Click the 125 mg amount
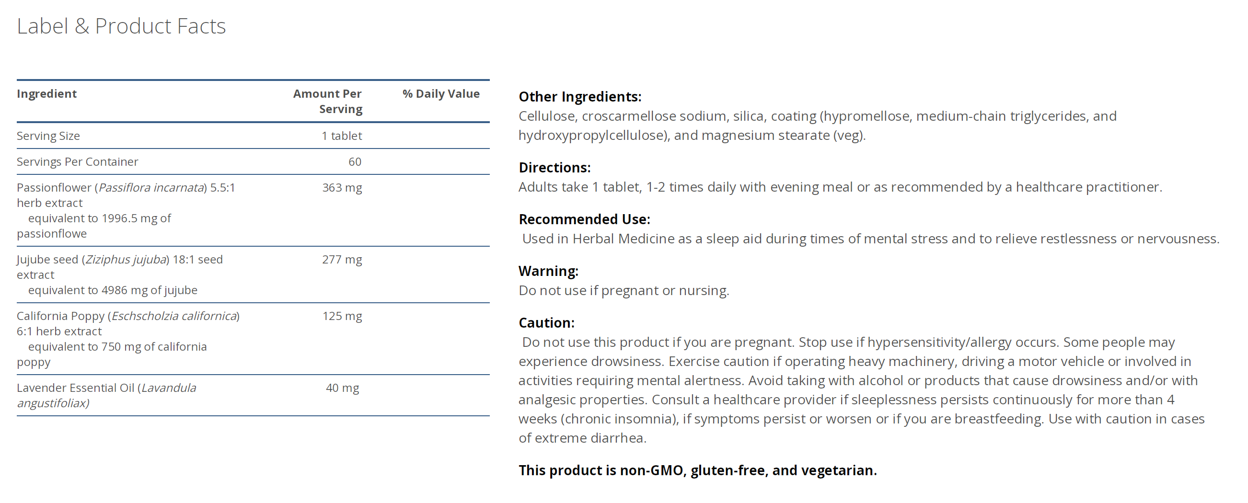The height and width of the screenshot is (503, 1248). click(x=342, y=316)
